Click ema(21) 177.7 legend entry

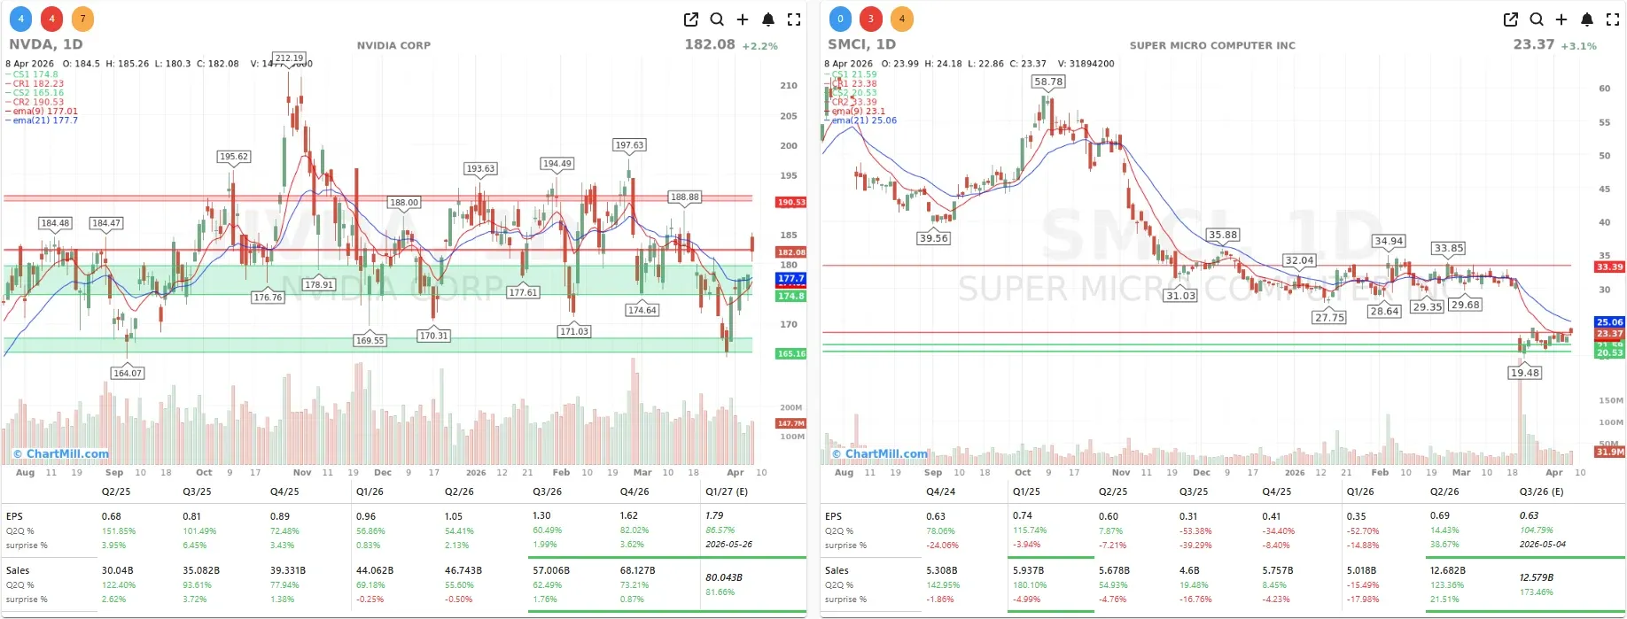43,120
